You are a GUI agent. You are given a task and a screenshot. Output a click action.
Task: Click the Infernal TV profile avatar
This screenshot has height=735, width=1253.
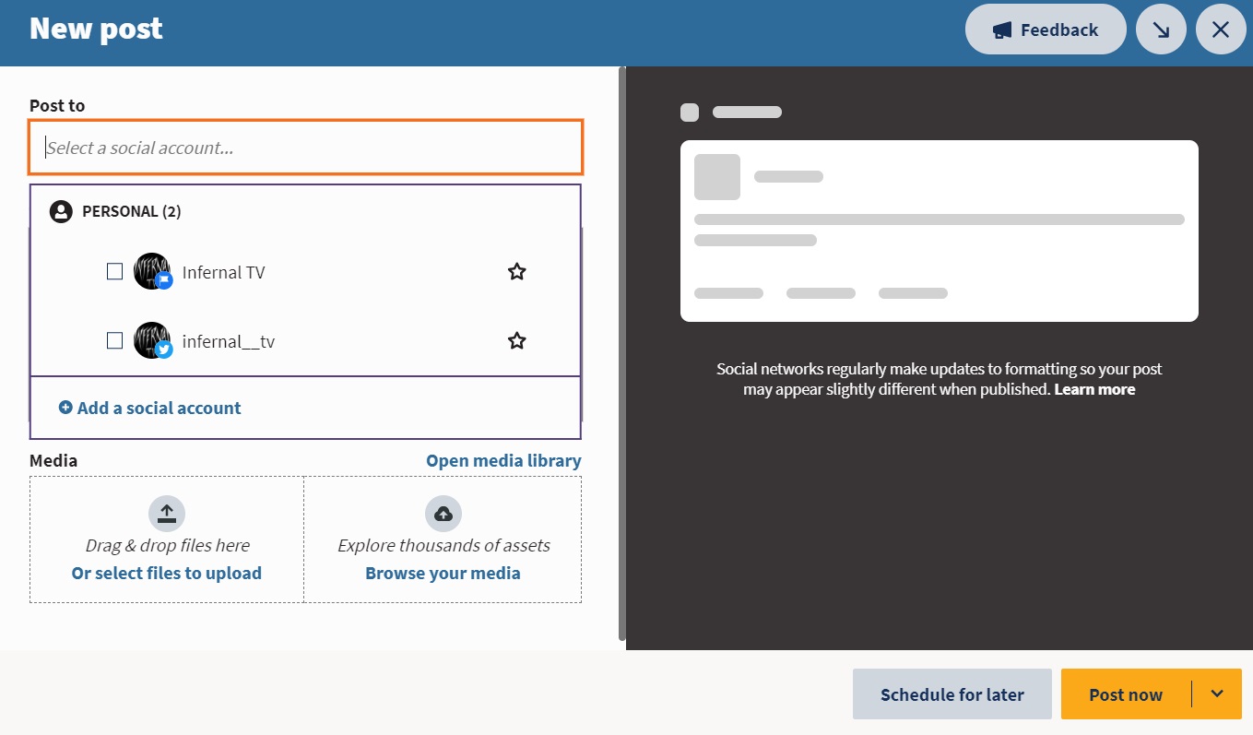point(152,271)
